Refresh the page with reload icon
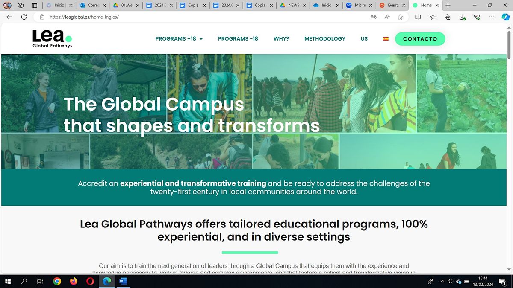Screen dimensions: 513x288 (24, 17)
